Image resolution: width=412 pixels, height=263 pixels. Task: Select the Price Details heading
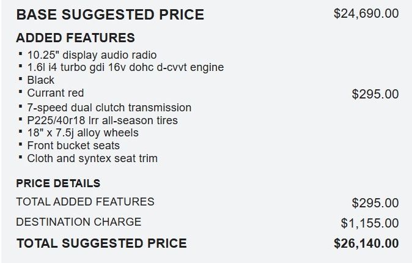click(58, 183)
